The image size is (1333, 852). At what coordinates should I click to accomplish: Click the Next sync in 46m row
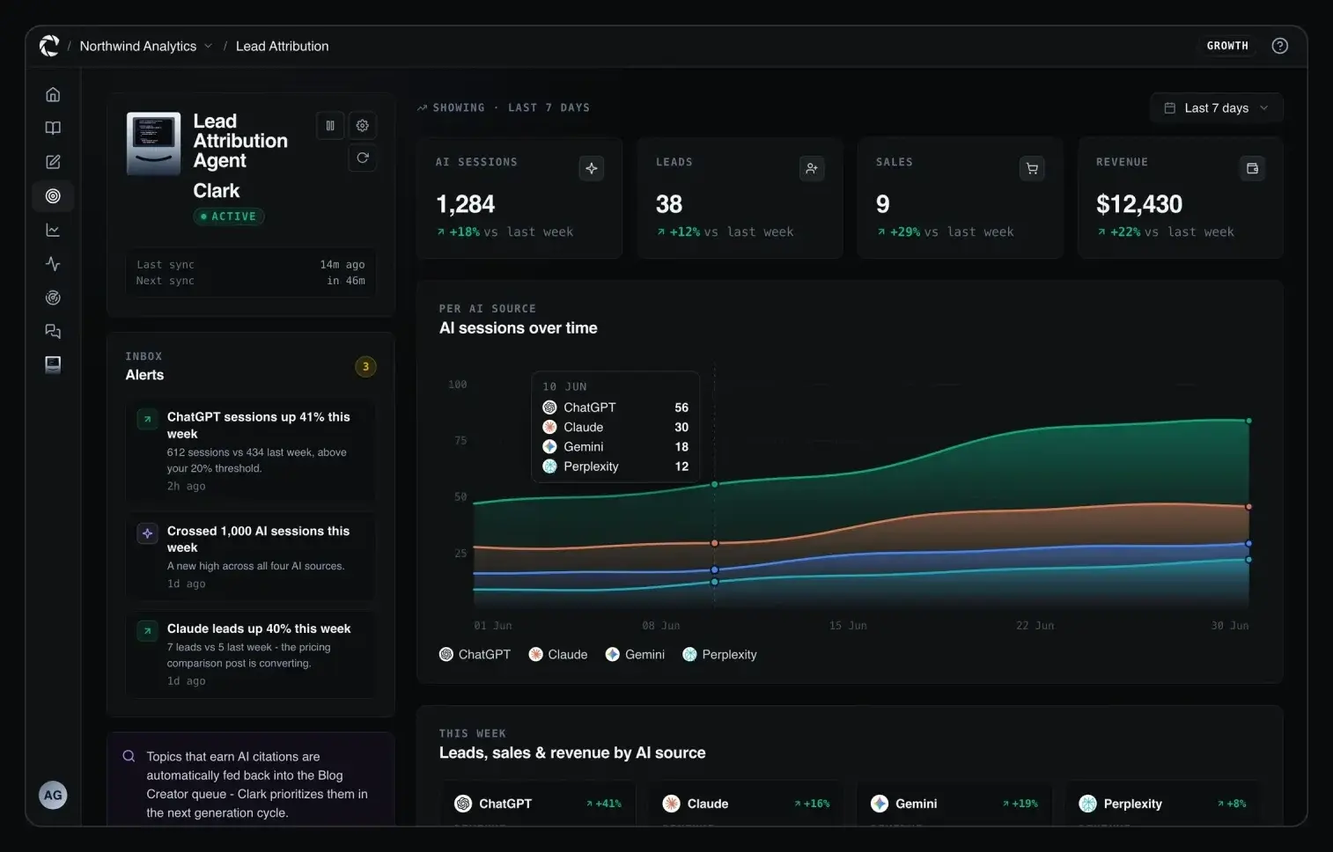click(251, 281)
